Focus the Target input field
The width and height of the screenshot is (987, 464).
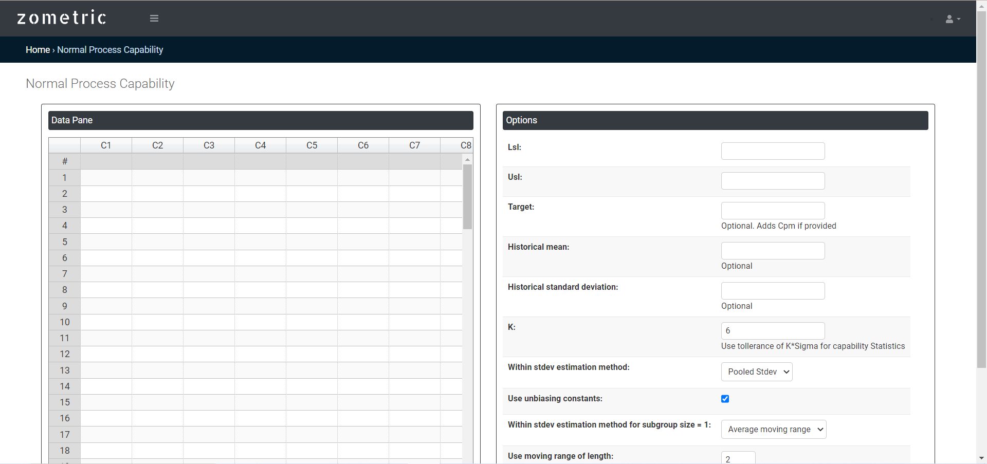tap(773, 211)
